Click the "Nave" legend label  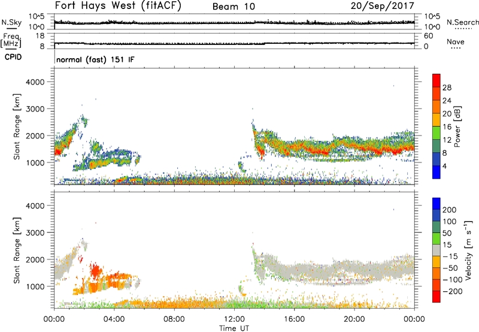coord(456,41)
